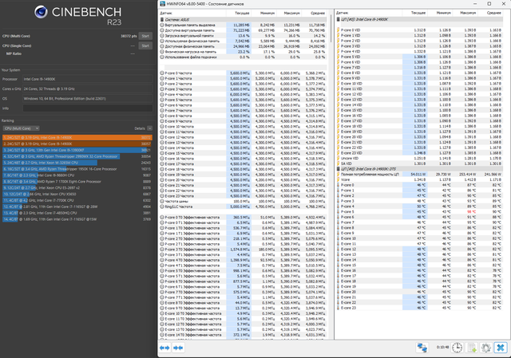
Task: Click the 38372 pts multi core score
Action: pos(129,36)
